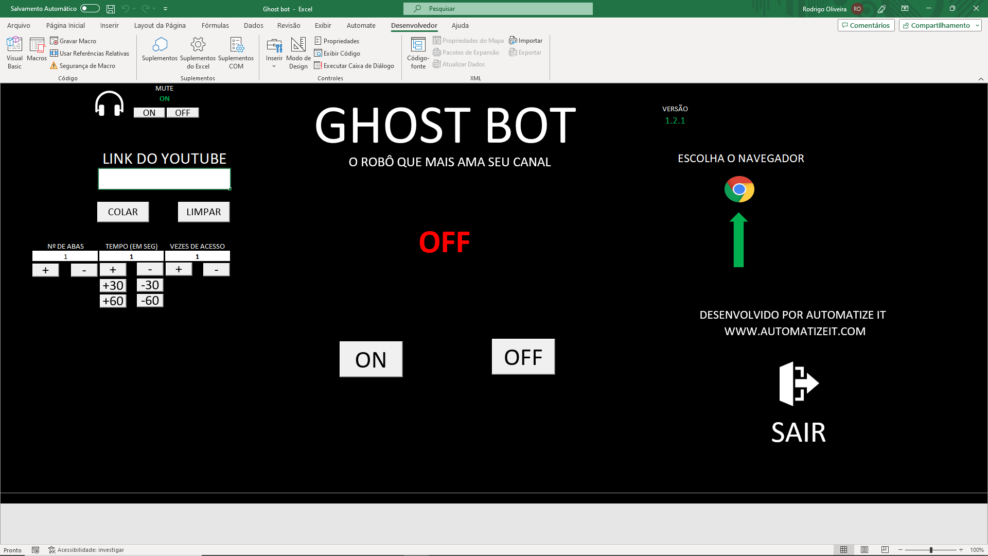Open Compartilhamento dropdown arrow
The width and height of the screenshot is (988, 556).
[977, 25]
